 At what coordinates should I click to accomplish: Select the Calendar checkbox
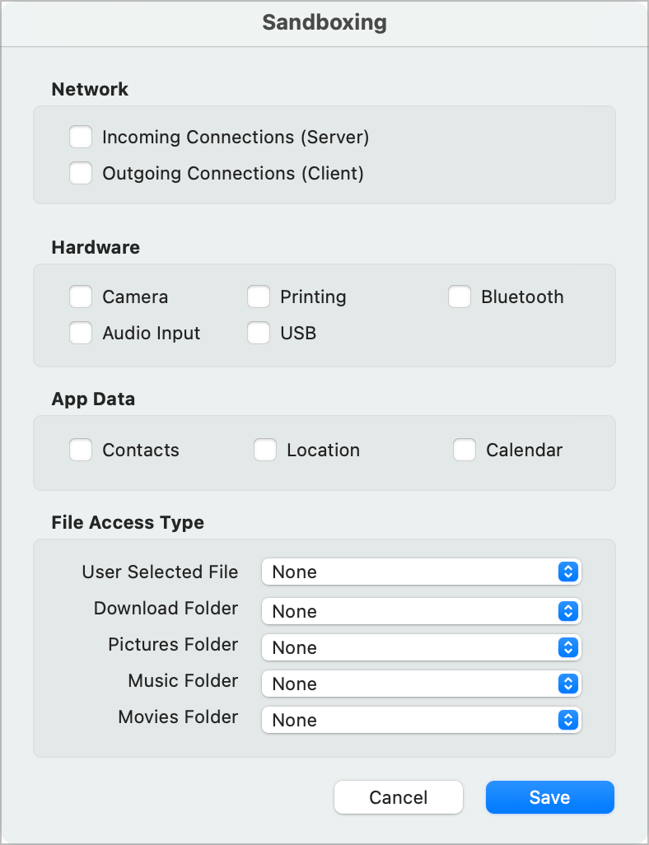click(x=465, y=450)
